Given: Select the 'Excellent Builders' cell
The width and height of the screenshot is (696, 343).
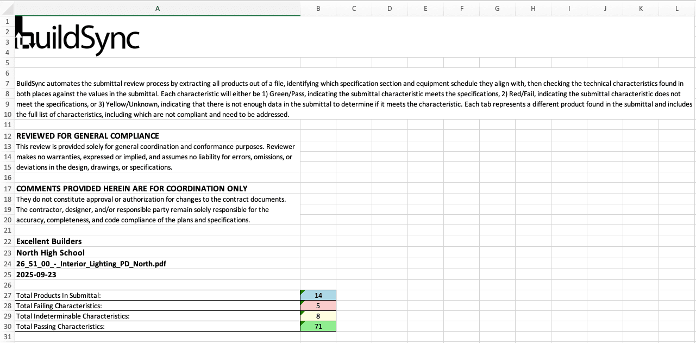Looking at the screenshot, I should click(x=158, y=241).
